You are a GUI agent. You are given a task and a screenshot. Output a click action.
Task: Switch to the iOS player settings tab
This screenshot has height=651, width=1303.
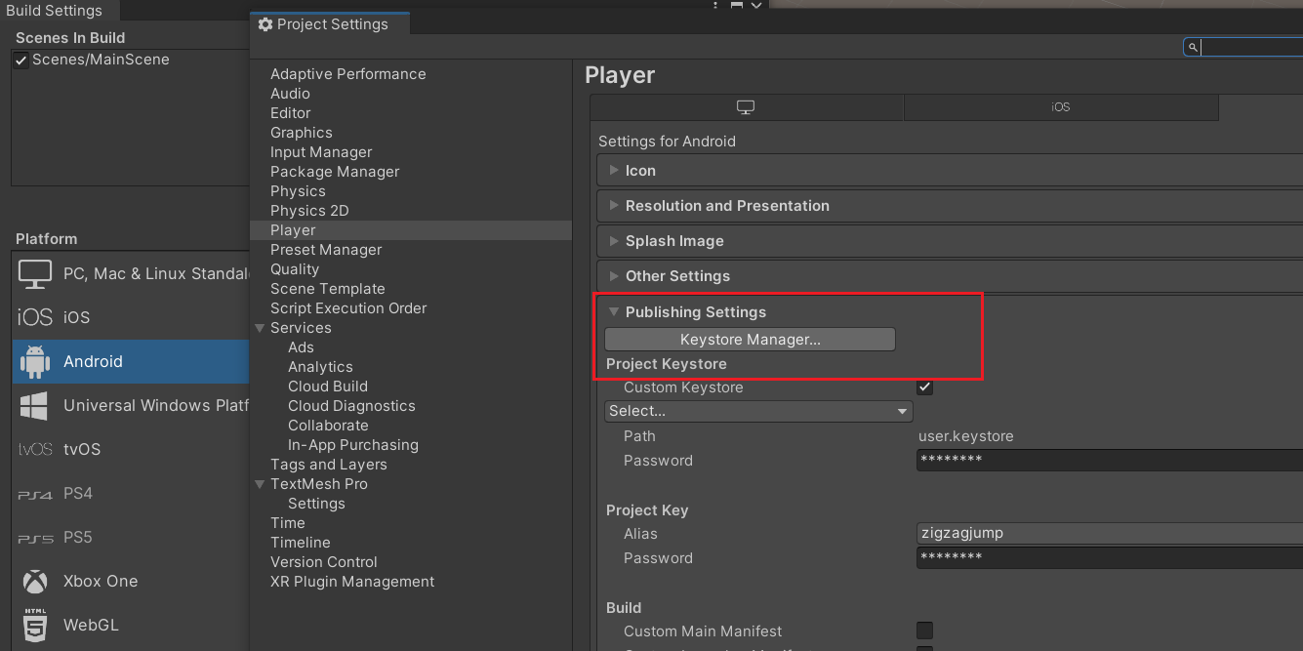(x=1061, y=107)
